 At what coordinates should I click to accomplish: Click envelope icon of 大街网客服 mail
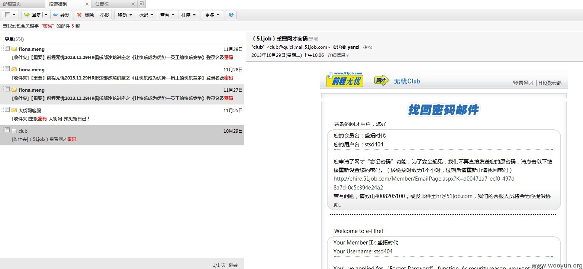click(14, 110)
